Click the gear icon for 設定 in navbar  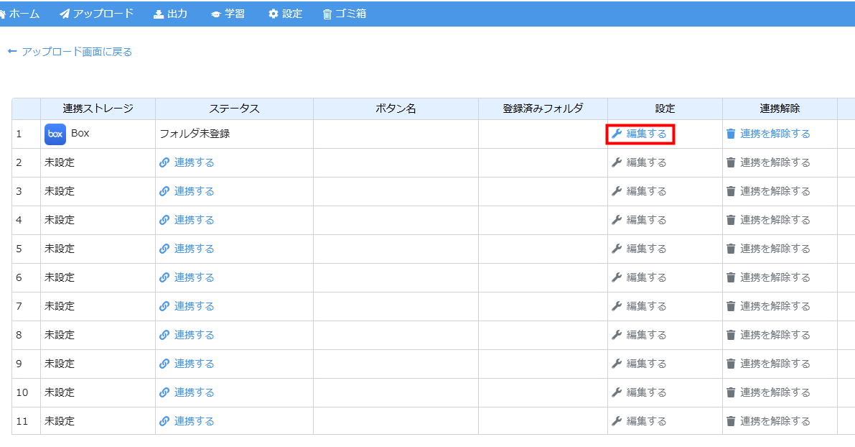[x=273, y=14]
